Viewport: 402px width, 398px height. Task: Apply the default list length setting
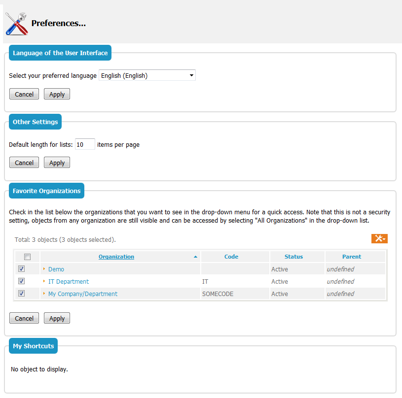[x=56, y=162]
